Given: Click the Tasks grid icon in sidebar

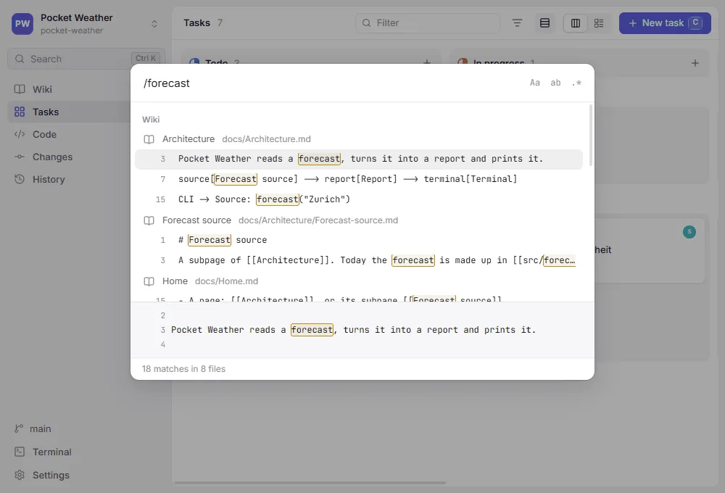Looking at the screenshot, I should (20, 112).
